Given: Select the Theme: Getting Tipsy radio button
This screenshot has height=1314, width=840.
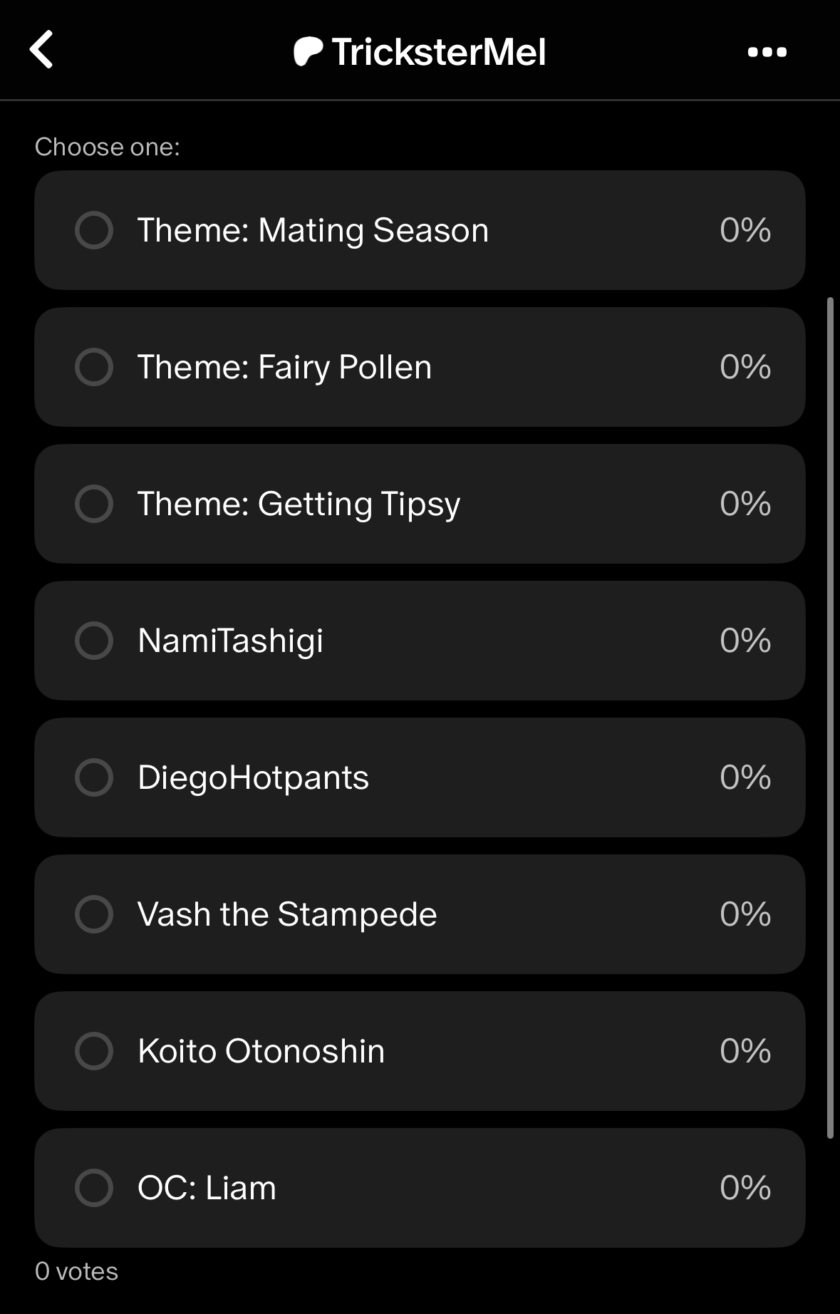Looking at the screenshot, I should click(94, 504).
